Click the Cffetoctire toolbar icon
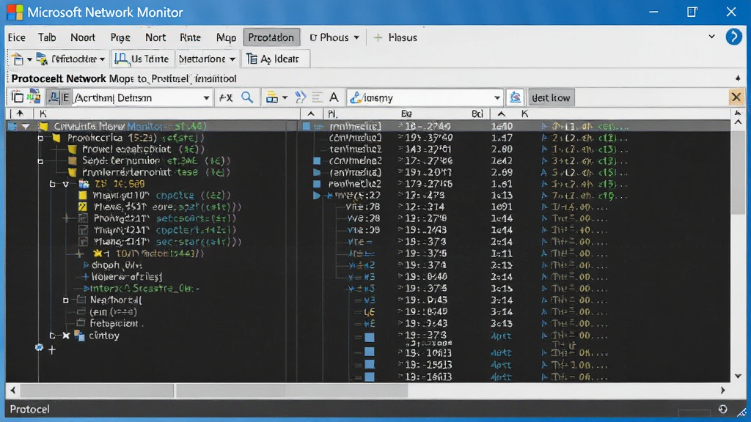 tap(42, 59)
